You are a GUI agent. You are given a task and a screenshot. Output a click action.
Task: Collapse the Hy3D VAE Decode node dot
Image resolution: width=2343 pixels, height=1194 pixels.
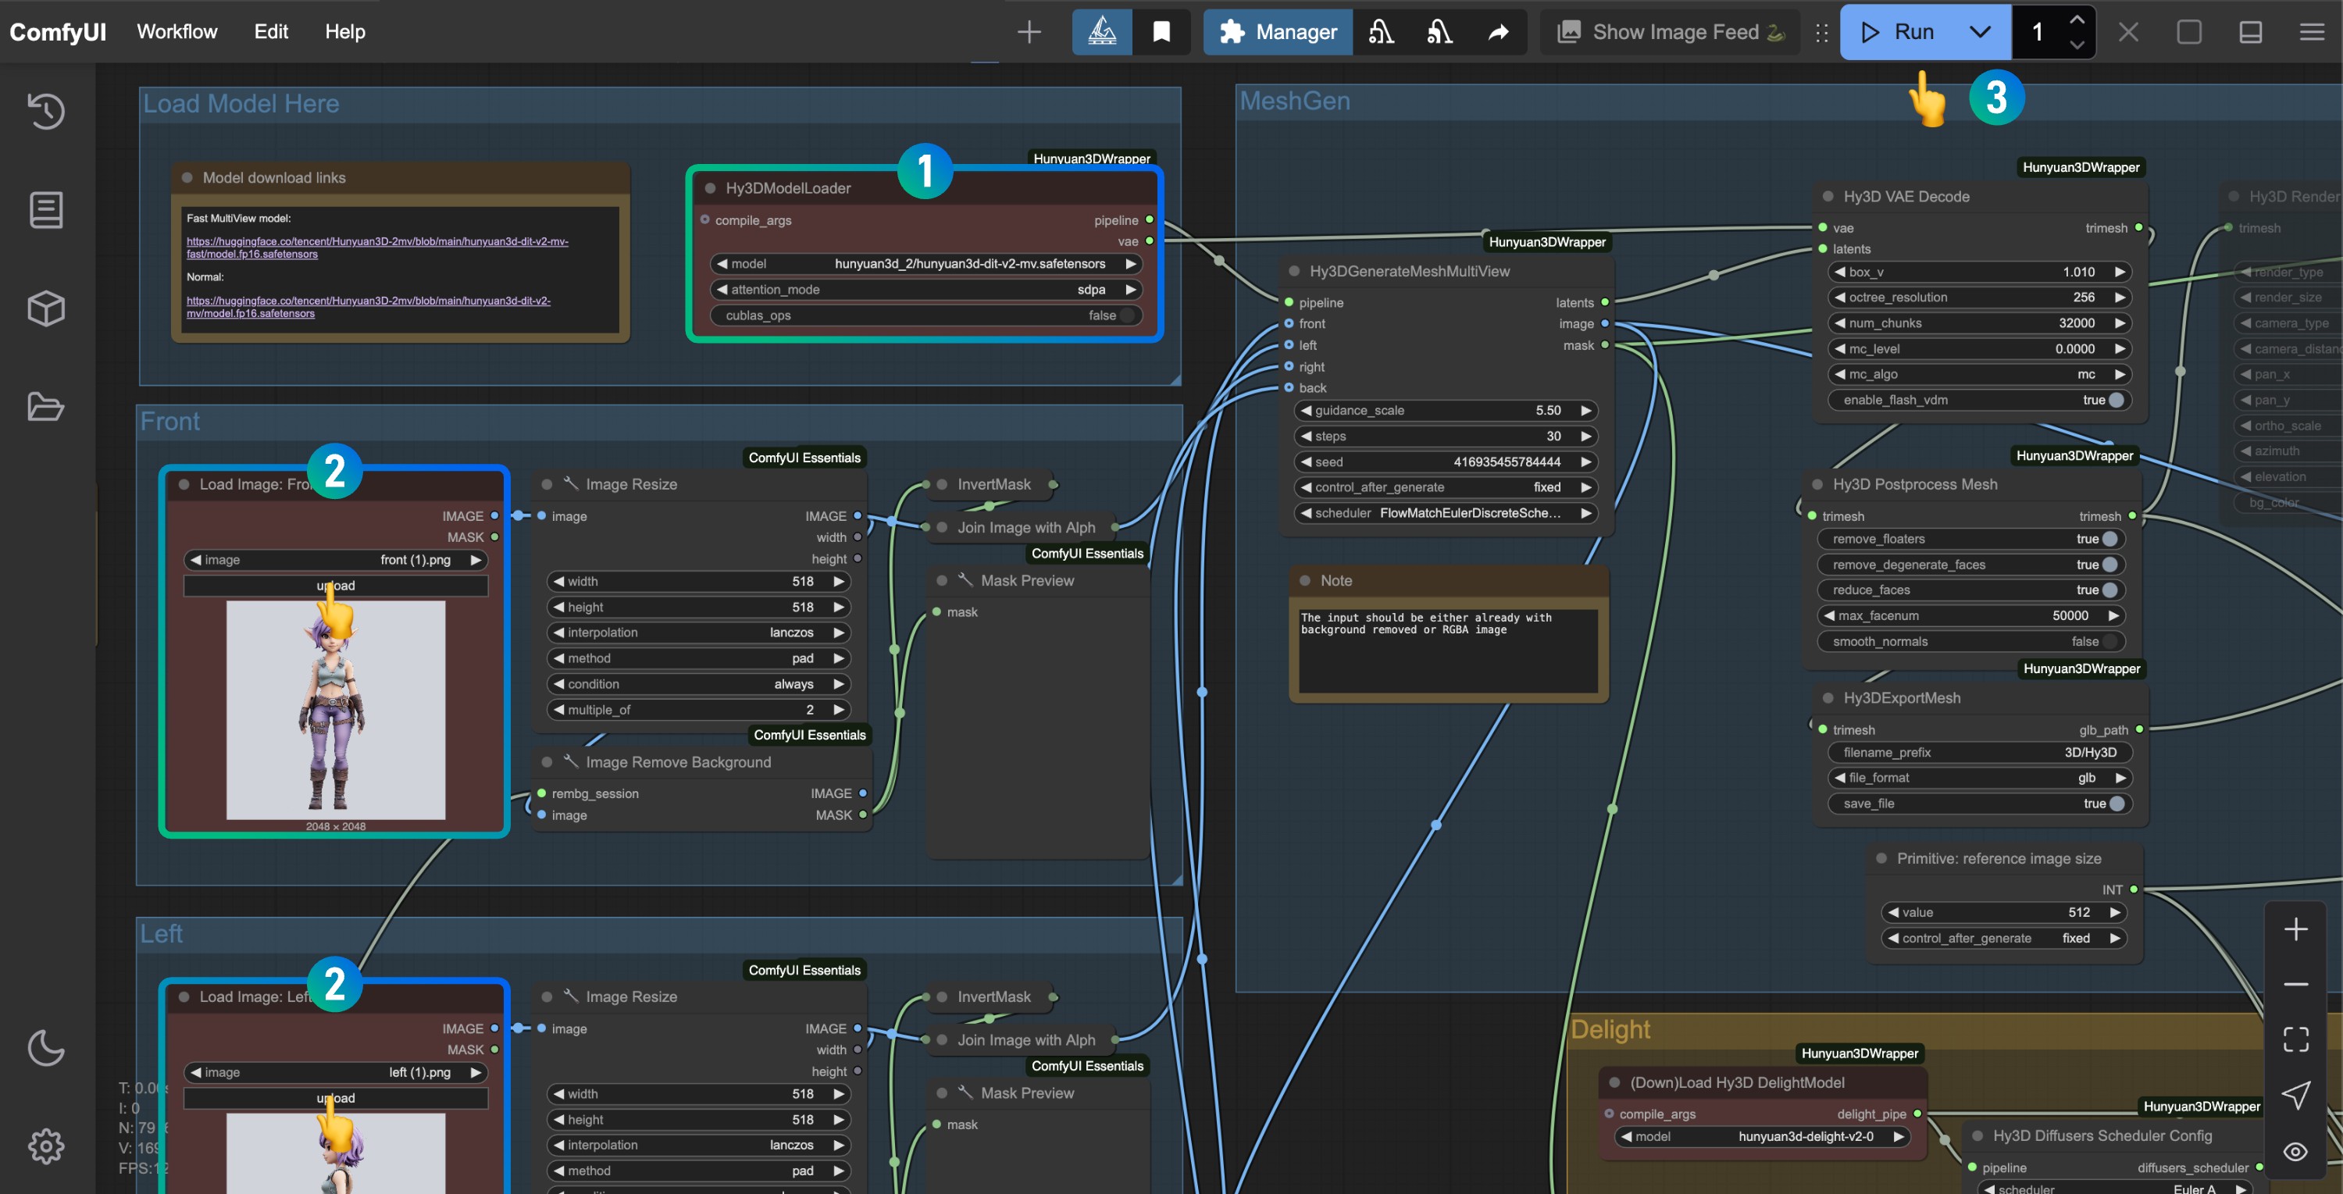pyautogui.click(x=1828, y=197)
